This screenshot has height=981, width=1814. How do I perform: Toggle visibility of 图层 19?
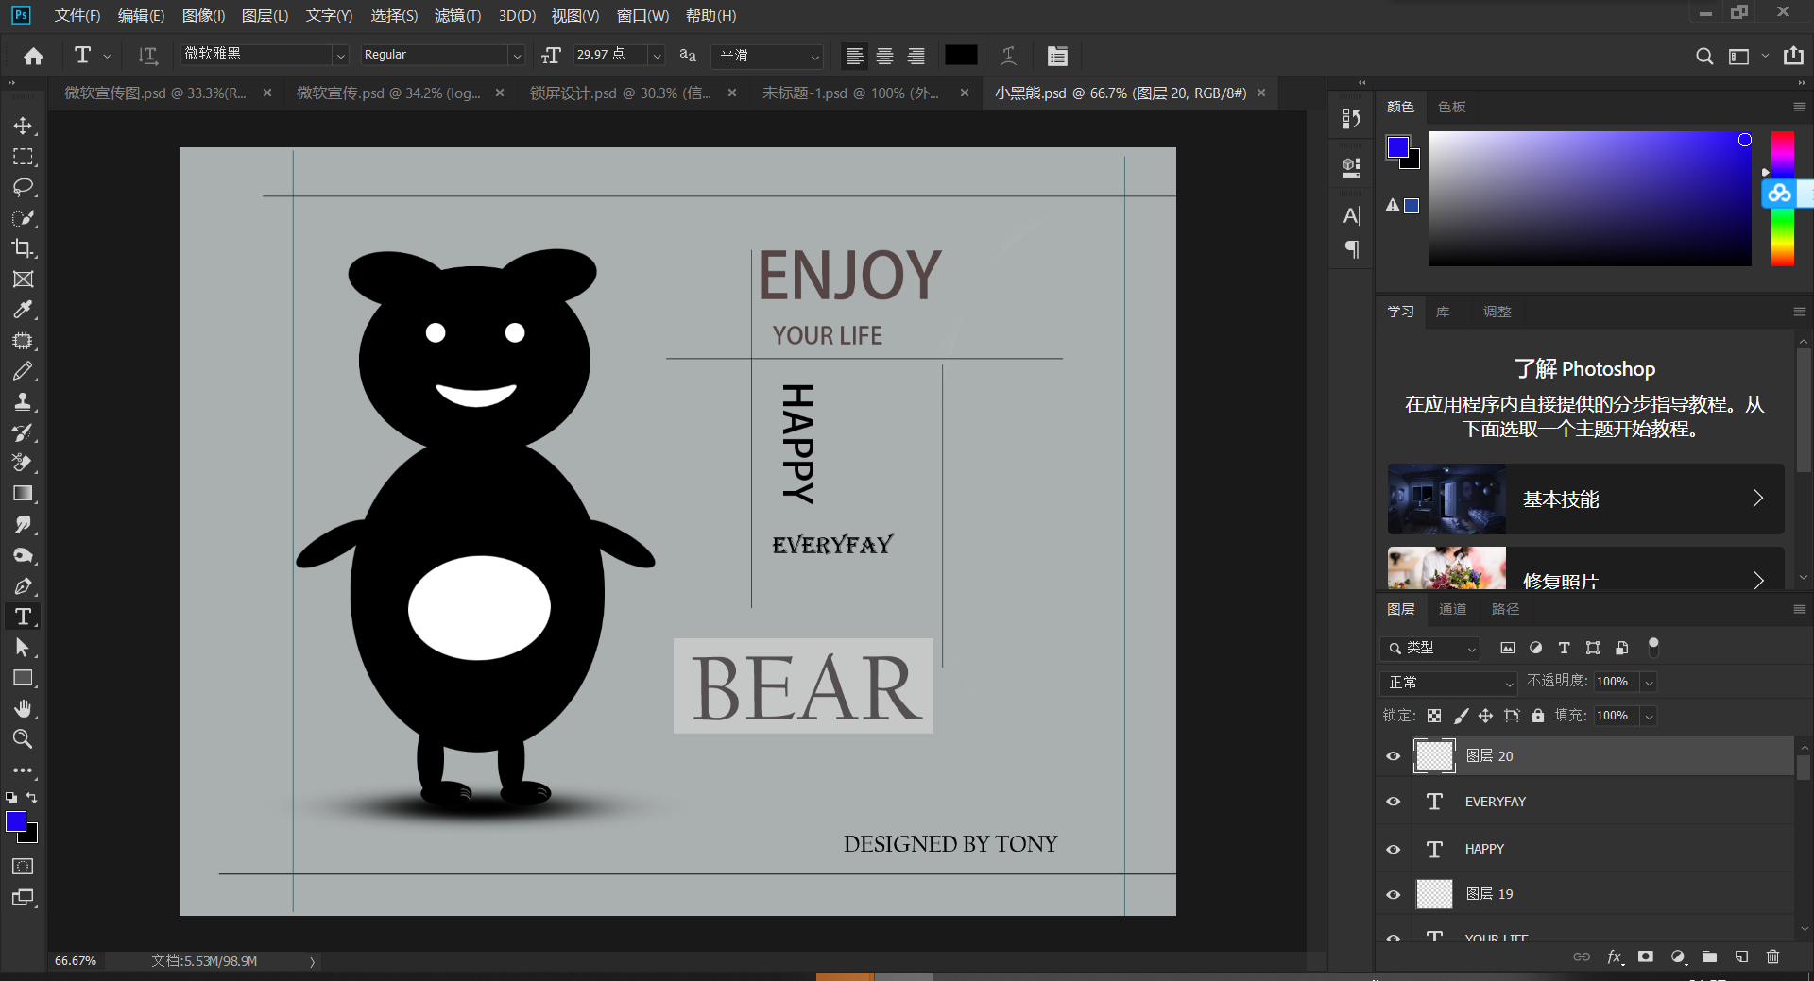click(1393, 894)
